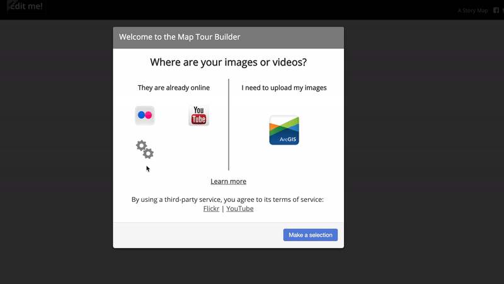Image resolution: width=504 pixels, height=284 pixels.
Task: Choose the Flickr image source icon
Action: (145, 115)
